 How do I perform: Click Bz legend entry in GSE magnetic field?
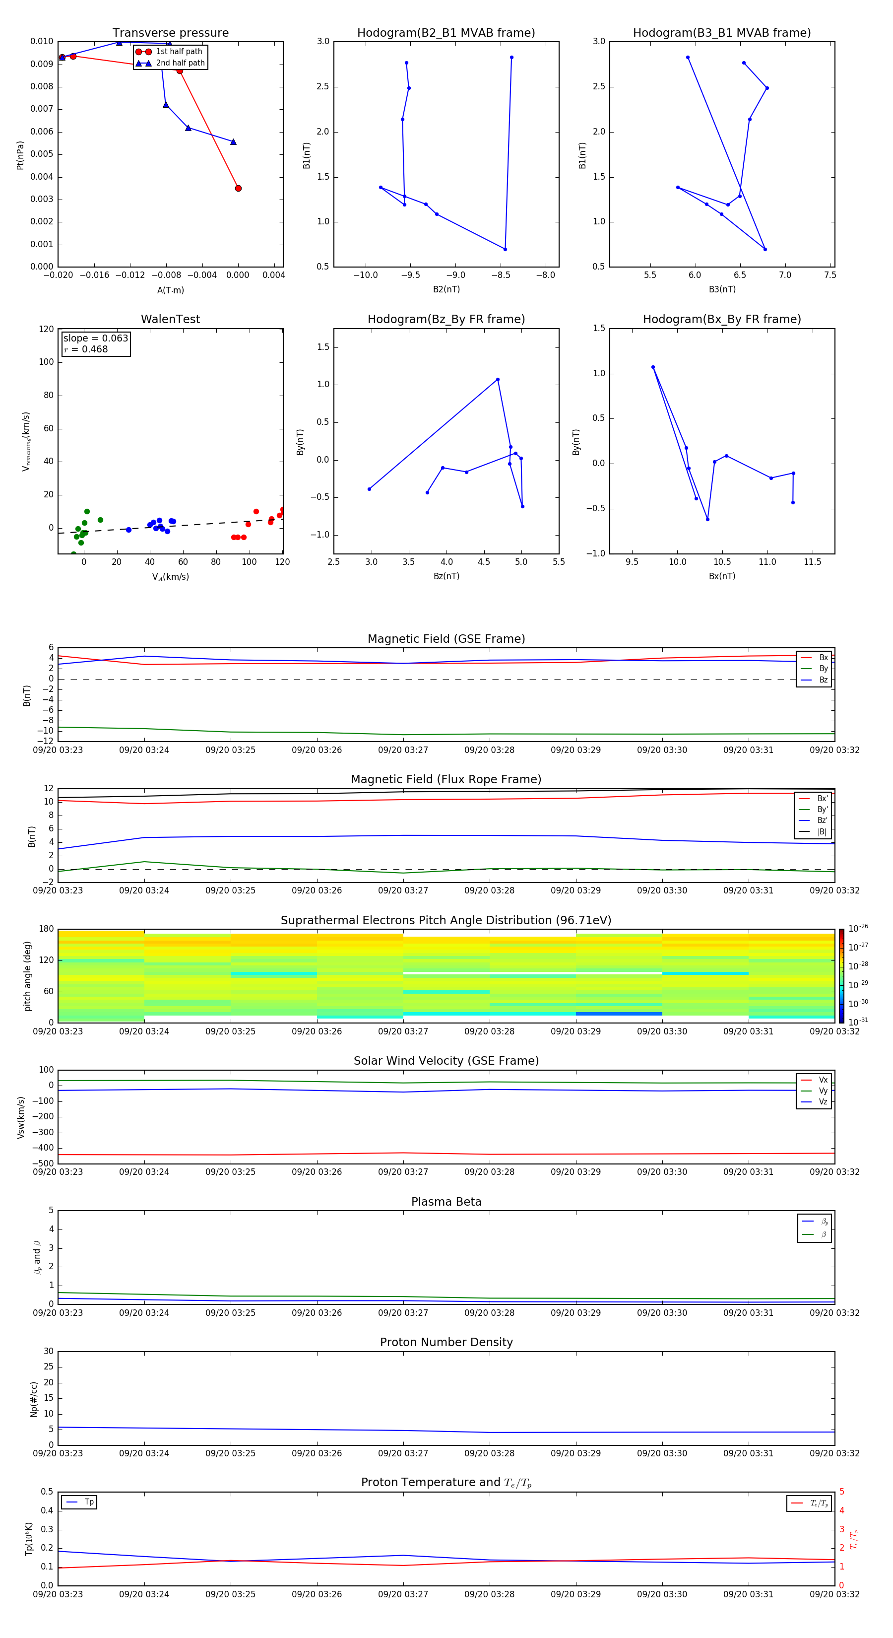tap(814, 680)
